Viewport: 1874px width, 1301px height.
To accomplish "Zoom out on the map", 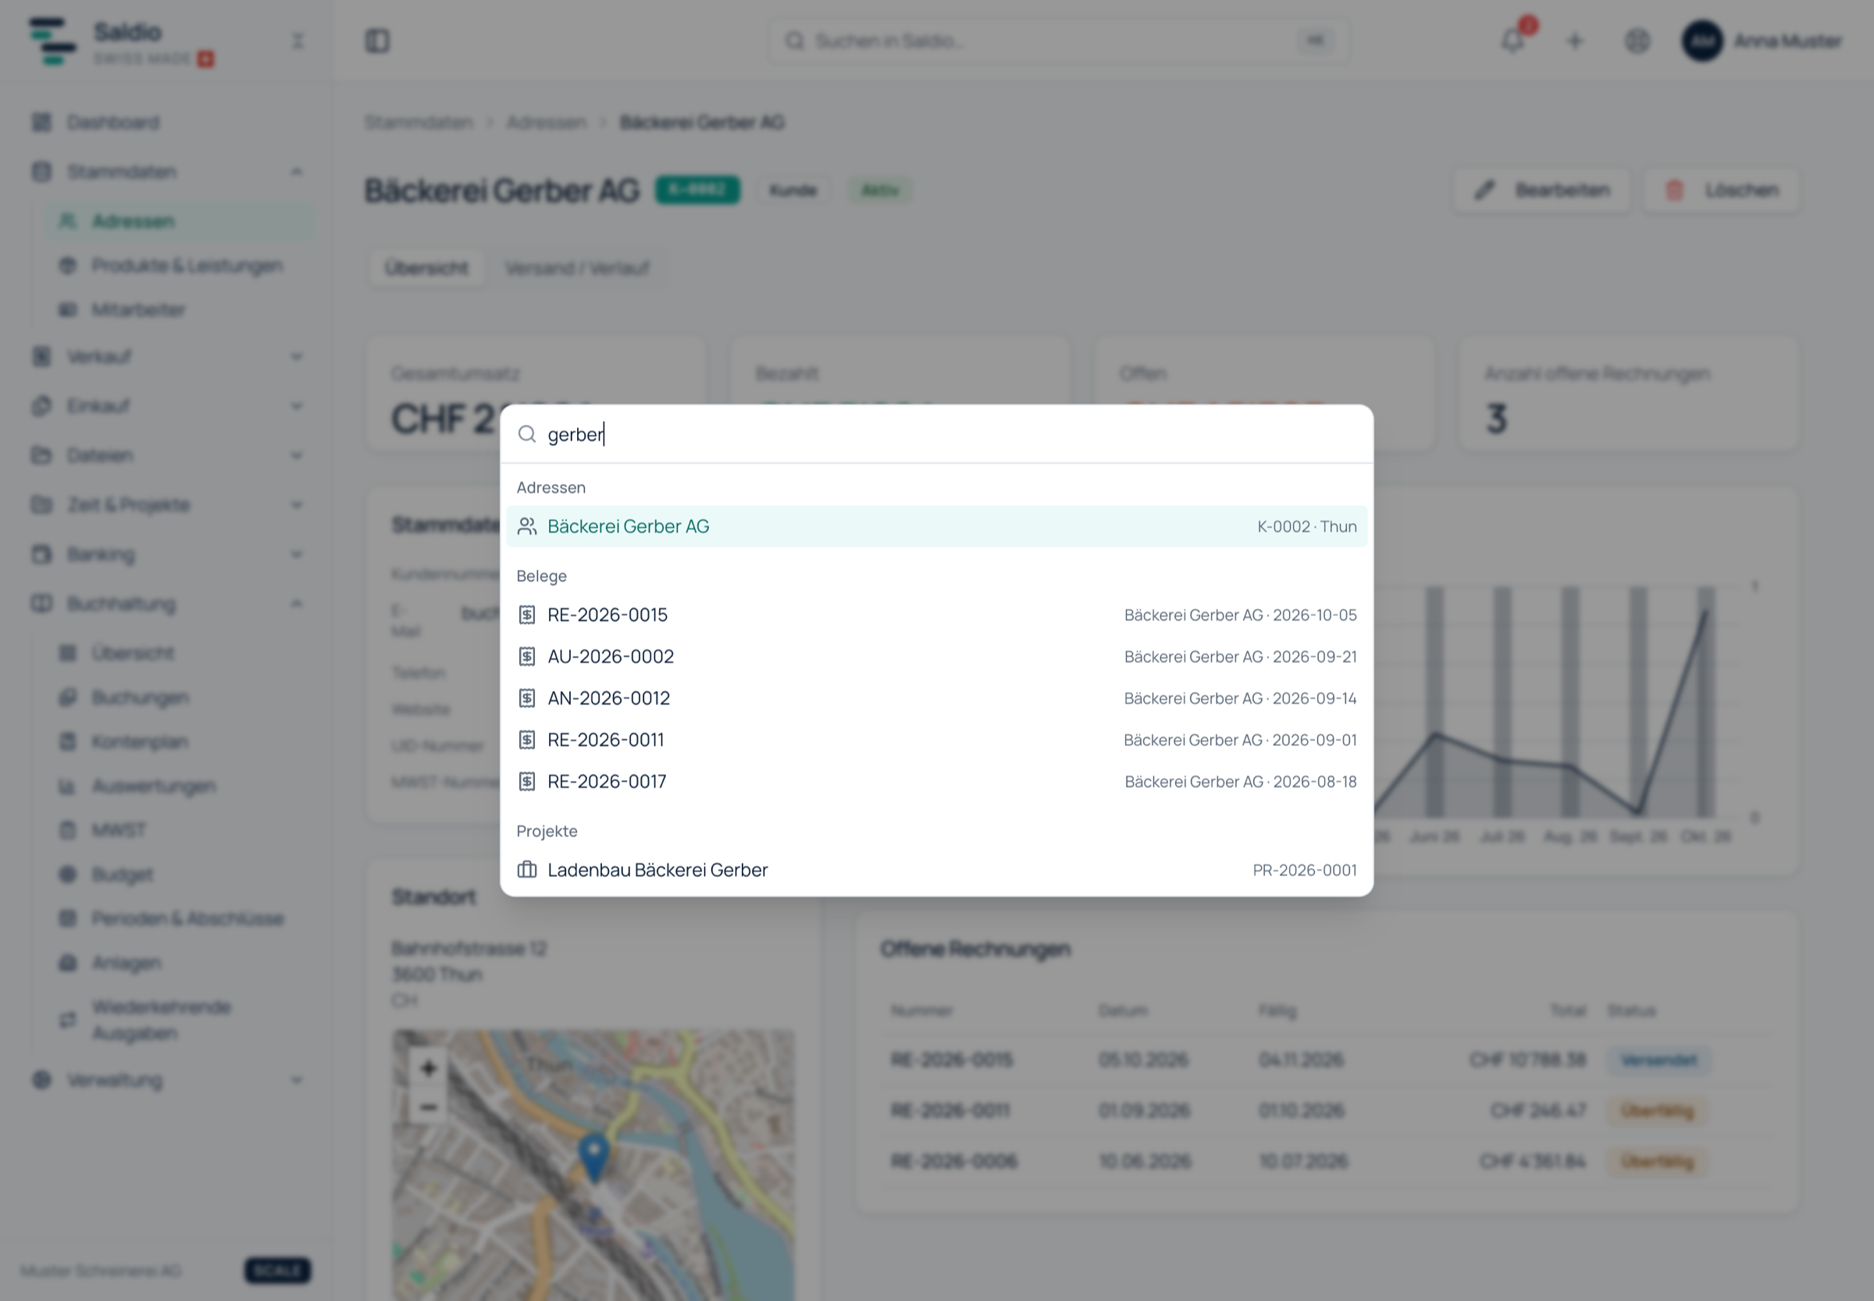I will (428, 1107).
